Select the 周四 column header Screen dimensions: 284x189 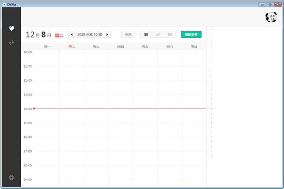[121, 46]
